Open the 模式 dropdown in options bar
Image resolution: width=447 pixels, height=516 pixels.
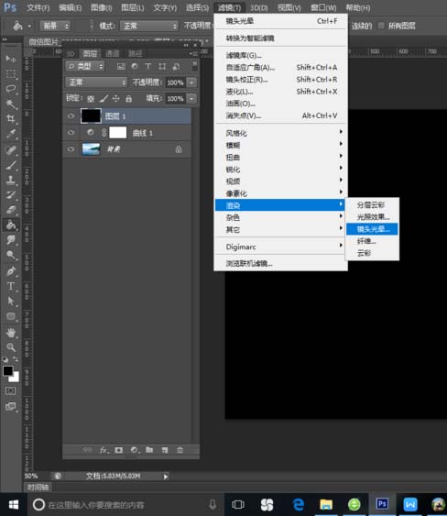(149, 26)
